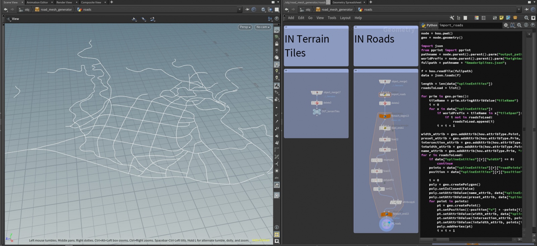Screen dimensions: 537x246
Task: Select the fuse4 node
Action: [385, 150]
